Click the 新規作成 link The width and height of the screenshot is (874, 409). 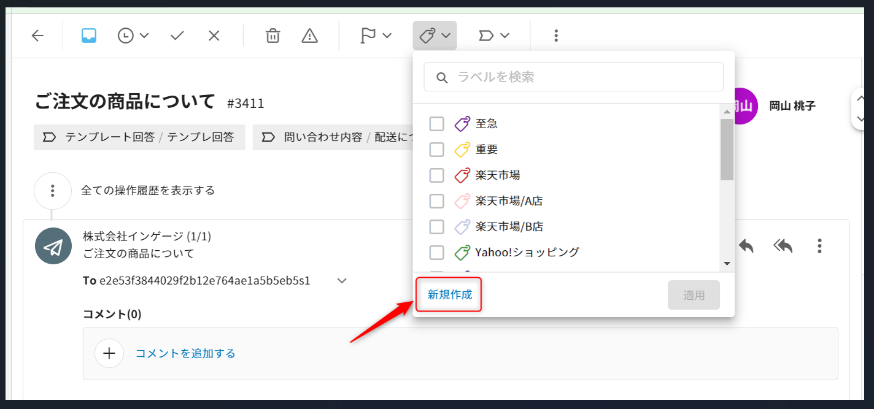450,294
